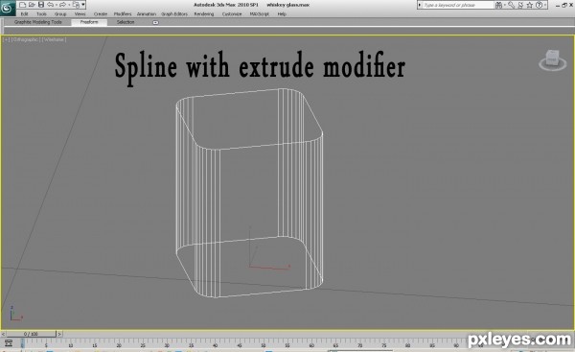
Task: Click the New Scene icon
Action: (22, 5)
